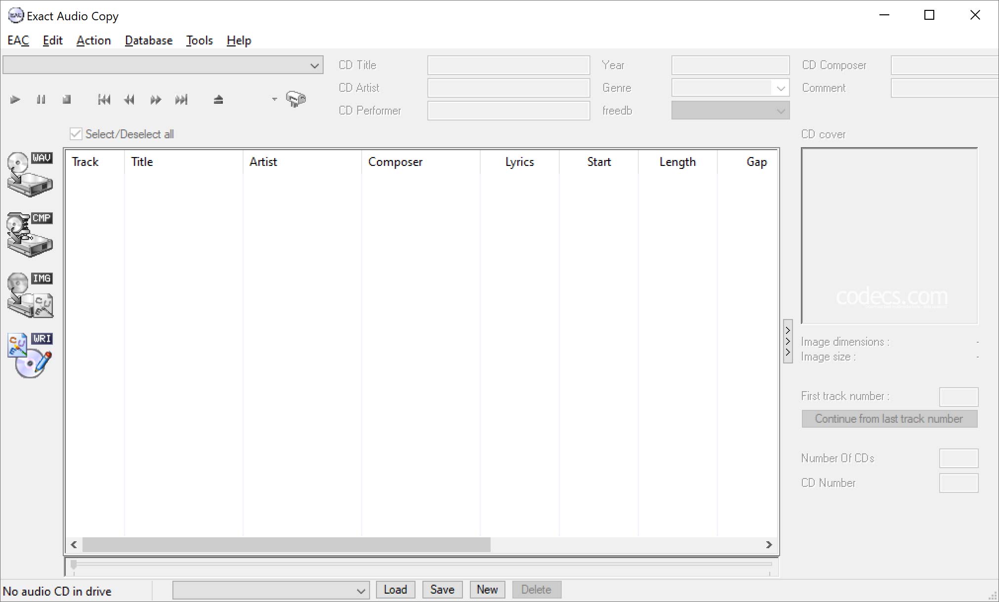999x602 pixels.
Task: Open the profile dropdown in status bar
Action: (x=271, y=590)
